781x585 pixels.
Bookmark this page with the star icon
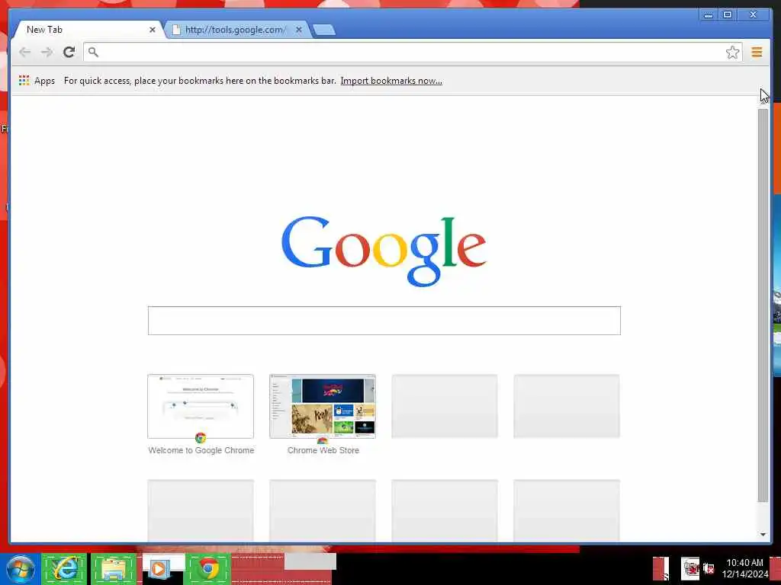732,53
